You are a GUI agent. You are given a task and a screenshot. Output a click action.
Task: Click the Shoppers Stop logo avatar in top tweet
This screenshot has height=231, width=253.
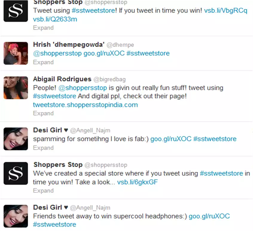(16, 11)
